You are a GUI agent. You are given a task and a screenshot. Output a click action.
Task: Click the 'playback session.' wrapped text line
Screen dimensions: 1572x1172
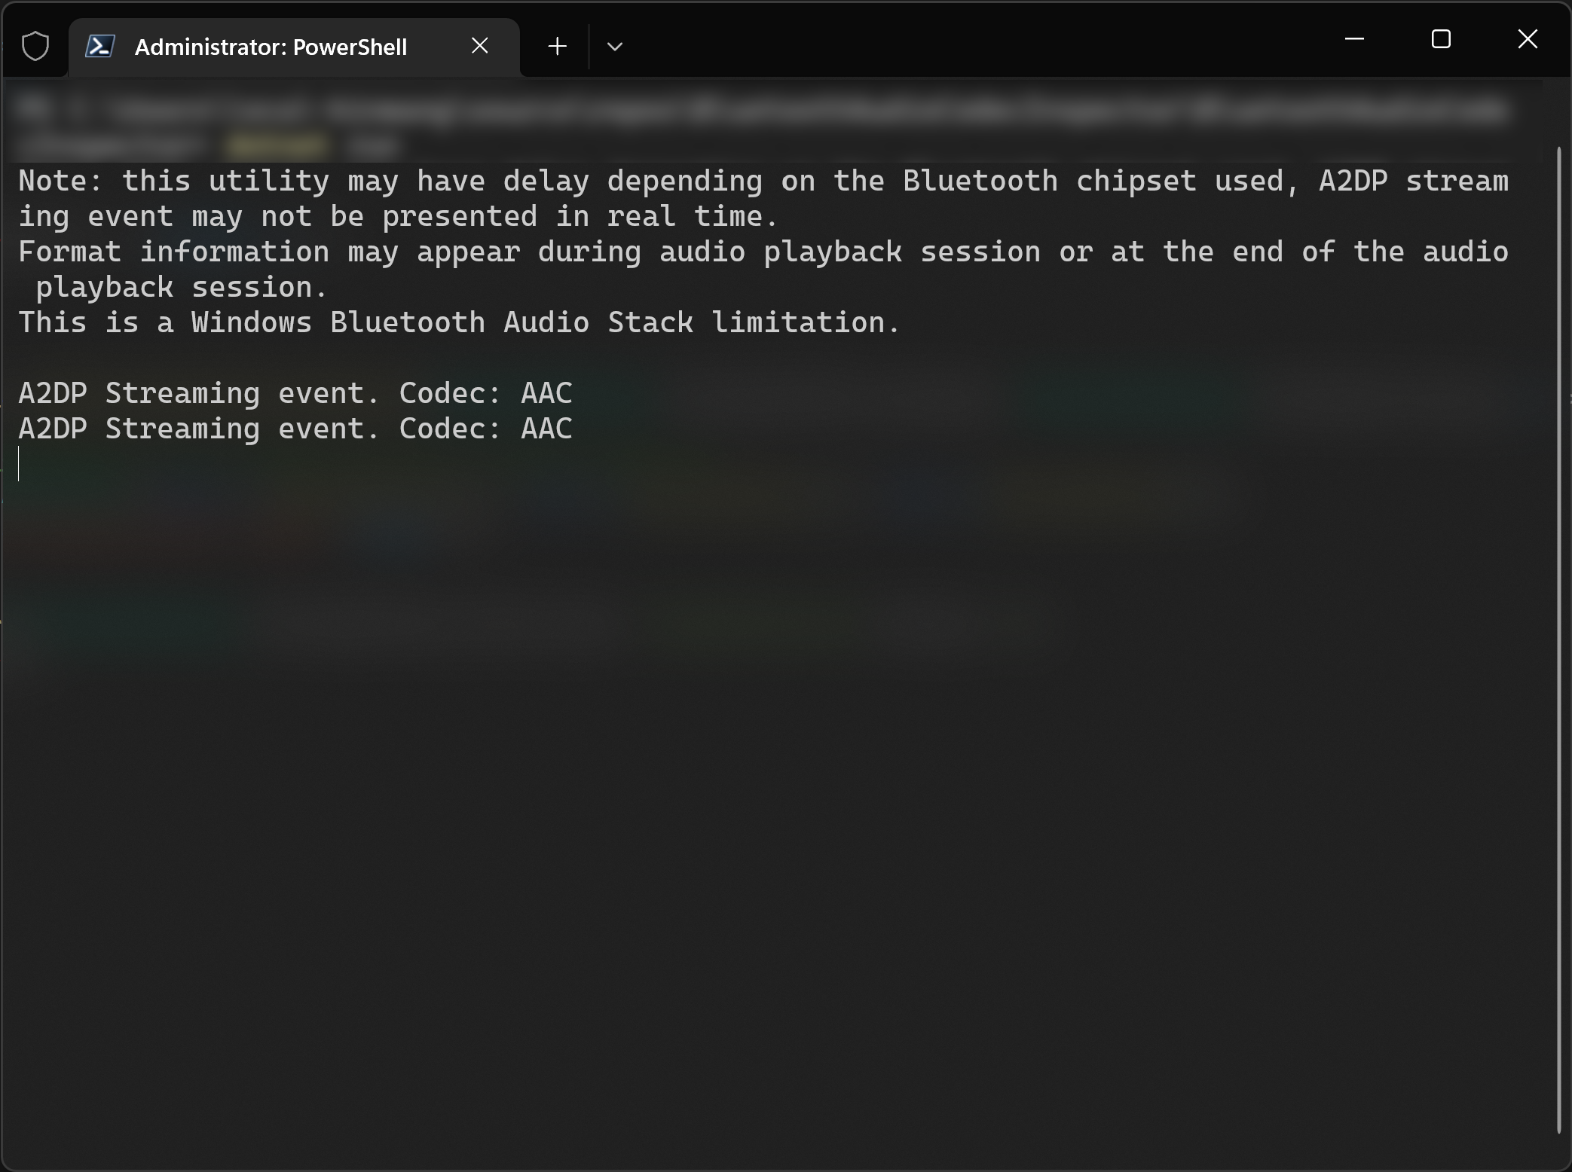(x=181, y=288)
